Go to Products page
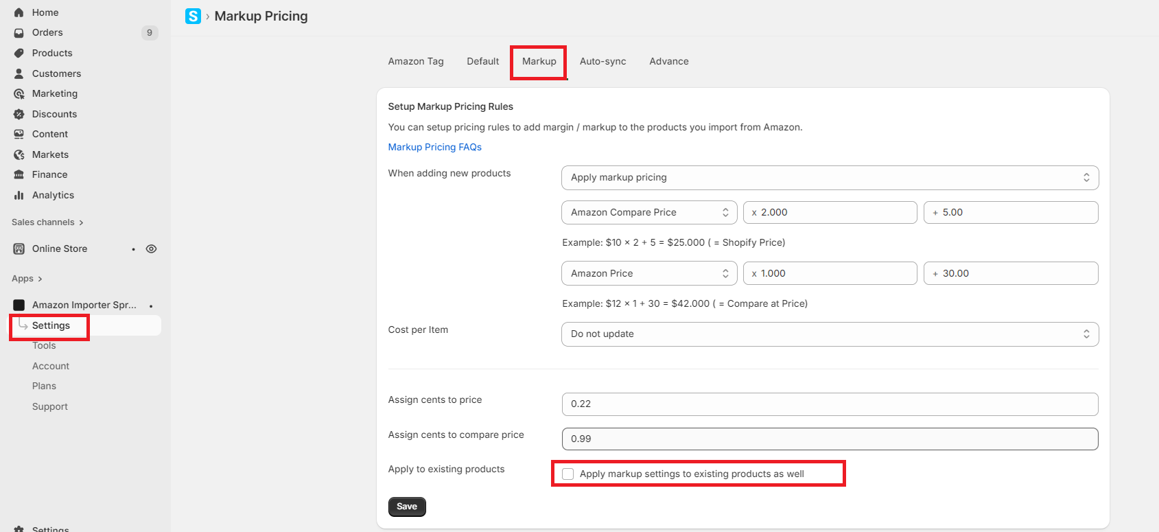 (52, 53)
